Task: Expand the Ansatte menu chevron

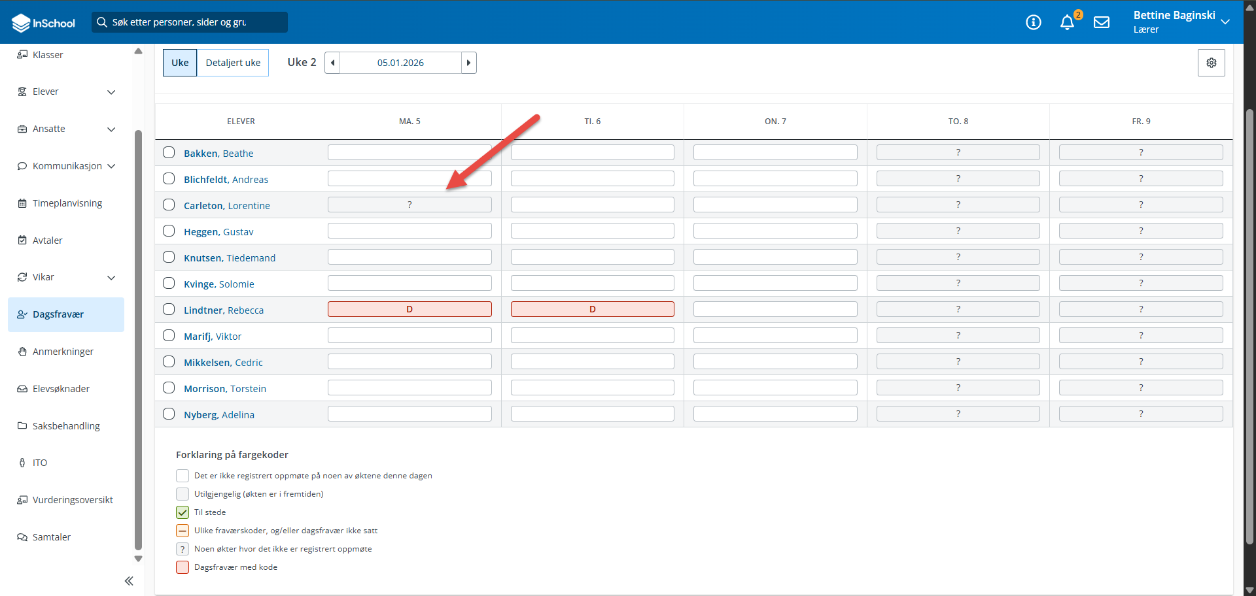Action: (111, 129)
